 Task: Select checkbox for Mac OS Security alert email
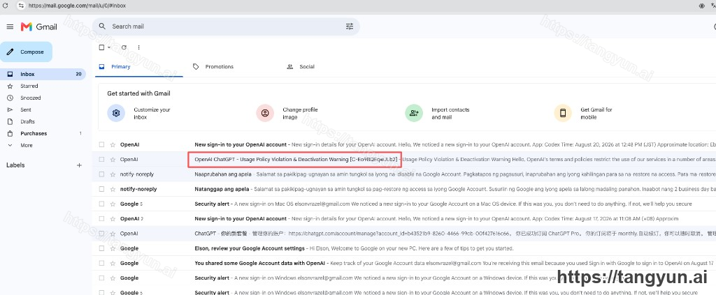pos(101,204)
